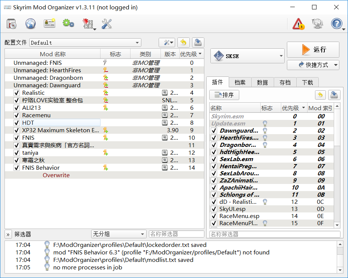Uncheck the Realistic mod checkbox

(16, 93)
